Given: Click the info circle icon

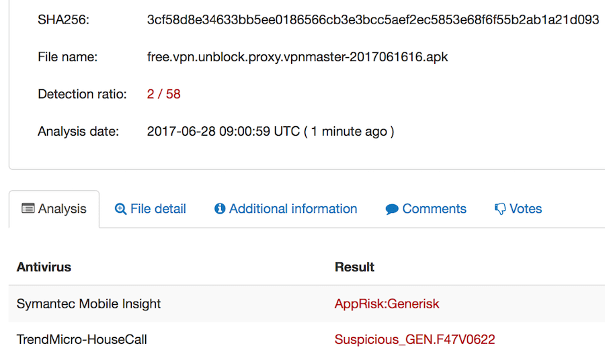Looking at the screenshot, I should (220, 209).
